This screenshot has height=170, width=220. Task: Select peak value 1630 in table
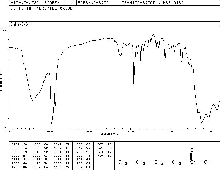37,148
